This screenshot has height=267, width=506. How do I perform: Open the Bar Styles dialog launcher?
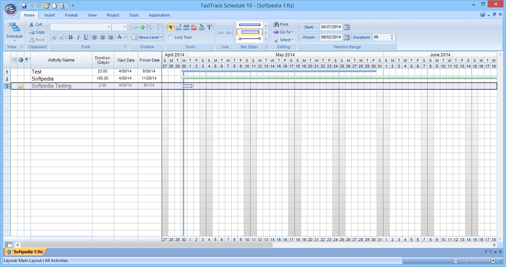(x=266, y=47)
